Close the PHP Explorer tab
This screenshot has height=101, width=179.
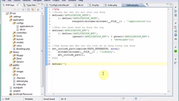[17, 5]
